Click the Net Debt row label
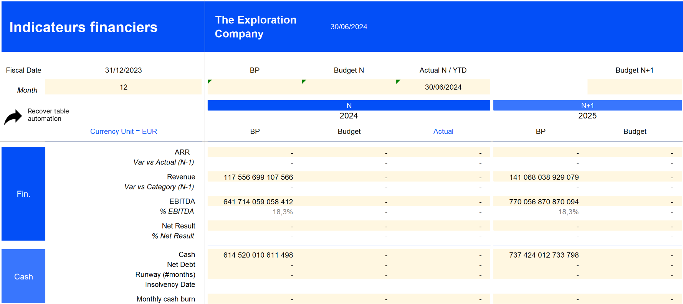The width and height of the screenshot is (683, 304). 181,265
